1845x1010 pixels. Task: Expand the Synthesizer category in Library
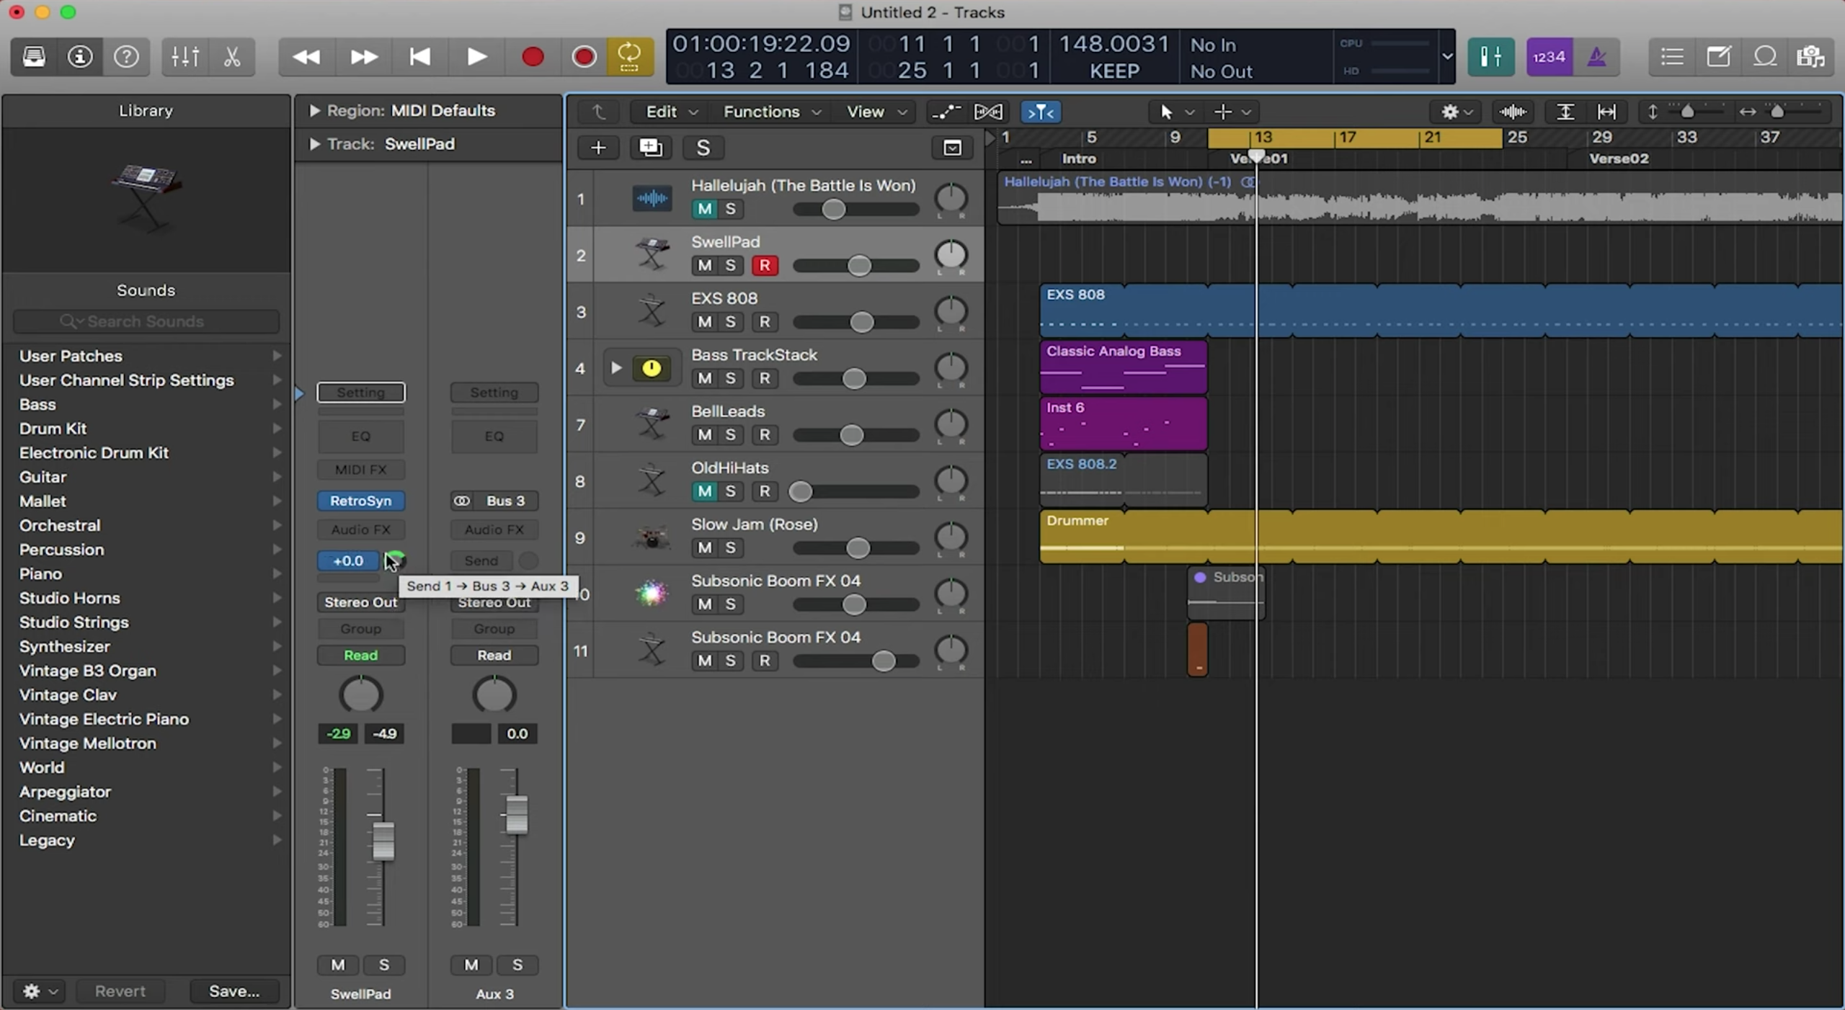coord(277,646)
